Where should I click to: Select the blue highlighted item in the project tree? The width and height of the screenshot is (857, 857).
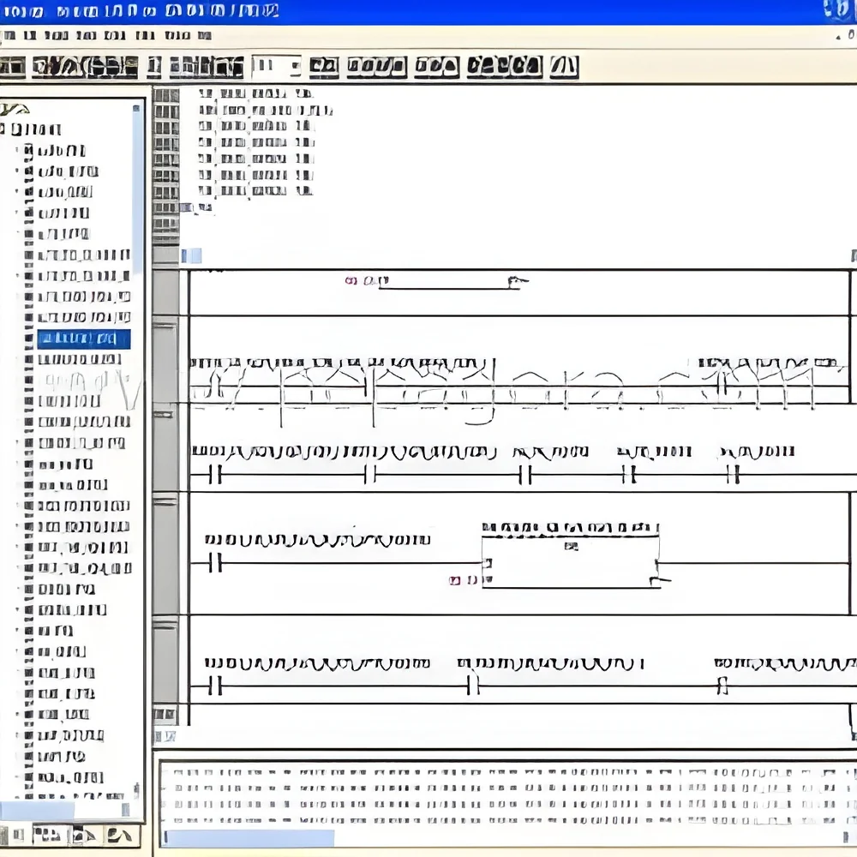pos(84,339)
